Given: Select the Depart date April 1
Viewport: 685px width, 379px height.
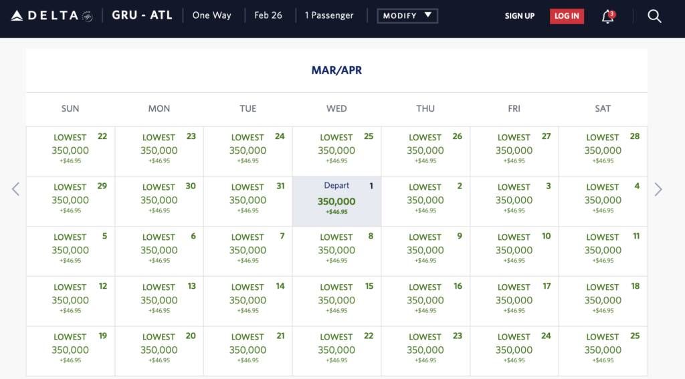Looking at the screenshot, I should click(337, 201).
